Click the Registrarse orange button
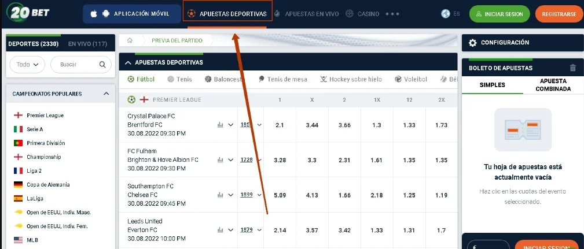The image size is (584, 249). [x=559, y=14]
